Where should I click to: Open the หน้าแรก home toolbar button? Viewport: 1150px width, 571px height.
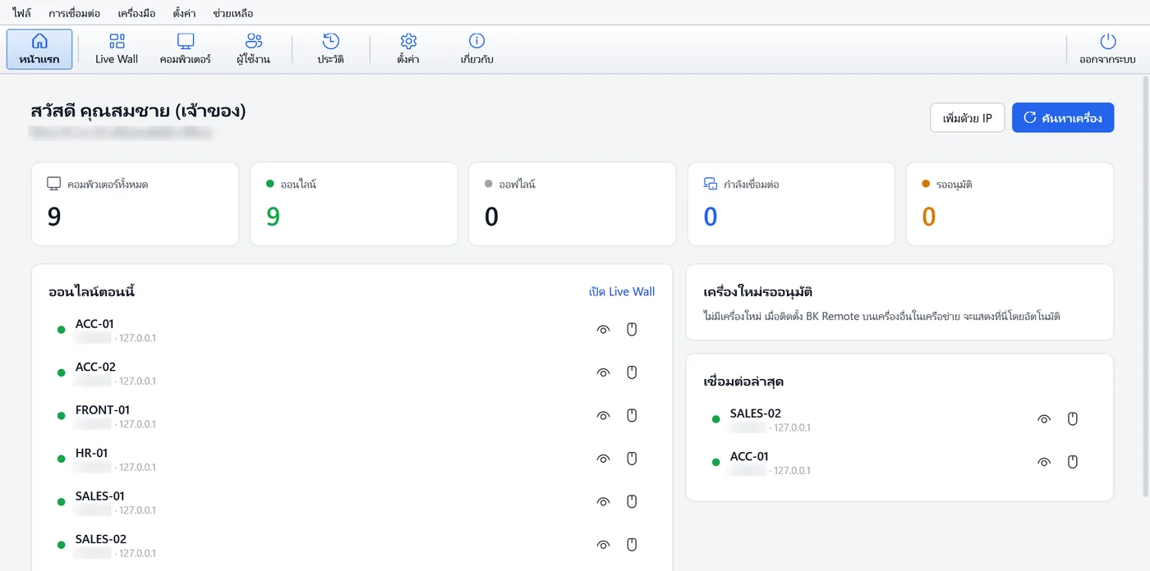click(39, 49)
